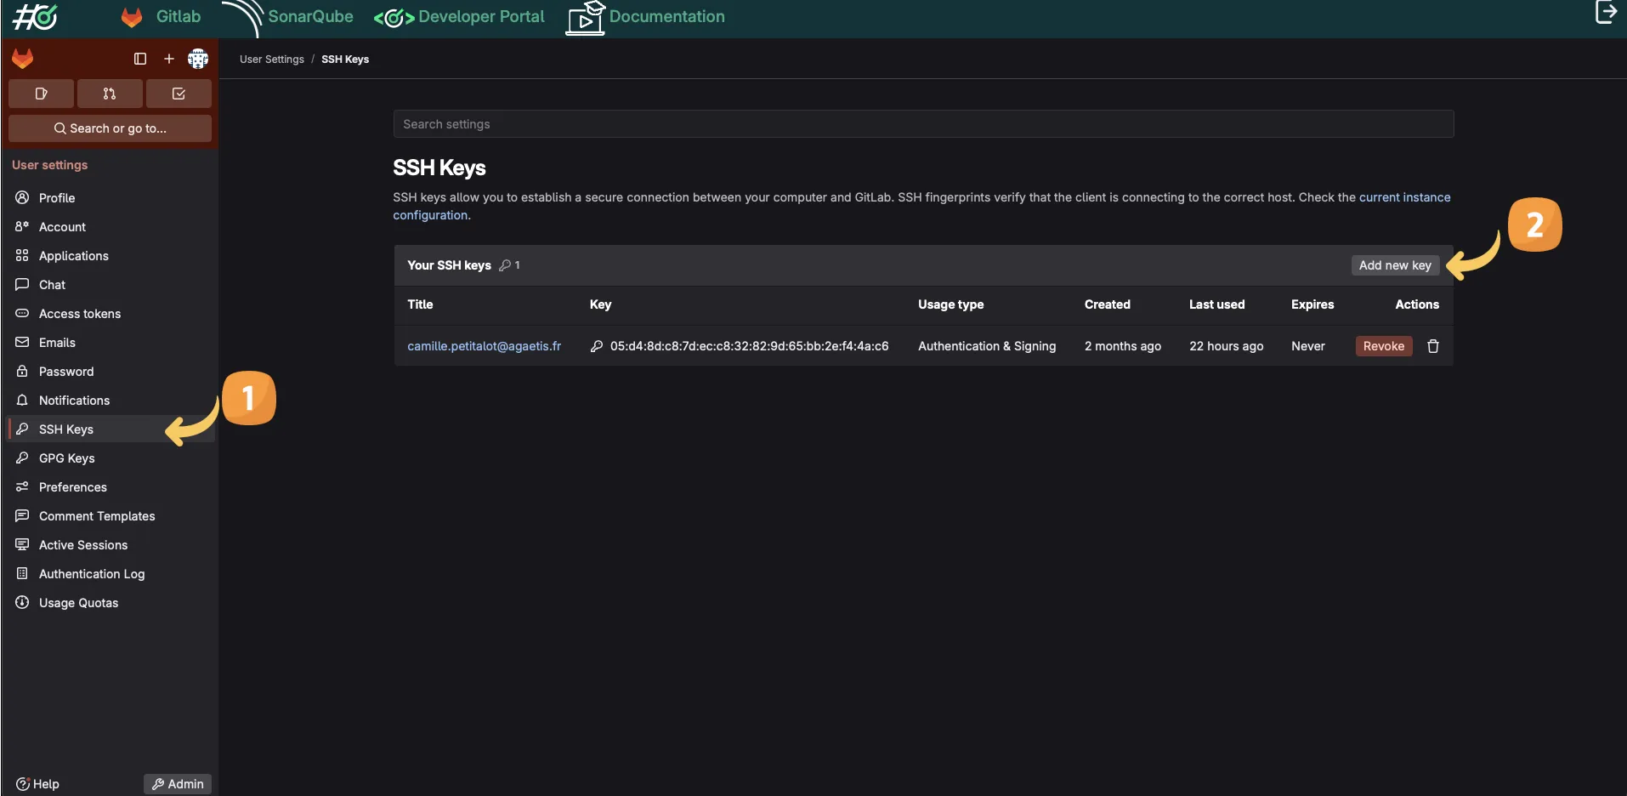
Task: Open the user avatar menu
Action: click(197, 59)
